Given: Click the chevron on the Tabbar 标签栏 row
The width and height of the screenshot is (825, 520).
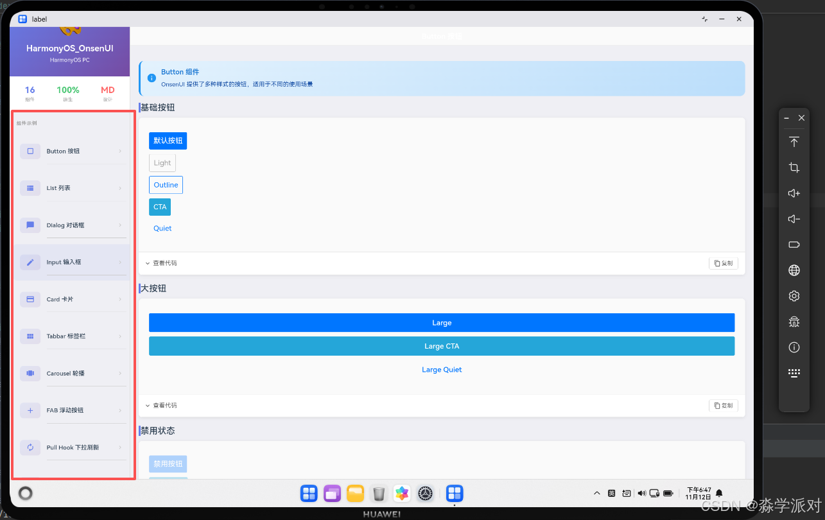Looking at the screenshot, I should pos(120,336).
